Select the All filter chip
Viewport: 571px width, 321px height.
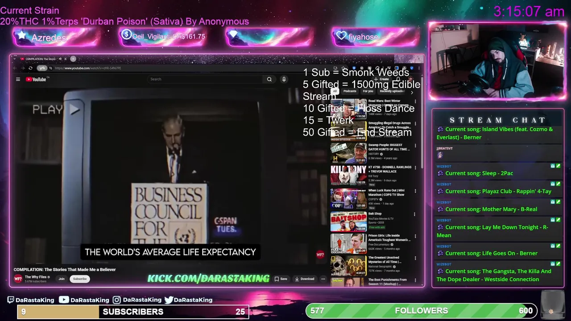pos(335,91)
